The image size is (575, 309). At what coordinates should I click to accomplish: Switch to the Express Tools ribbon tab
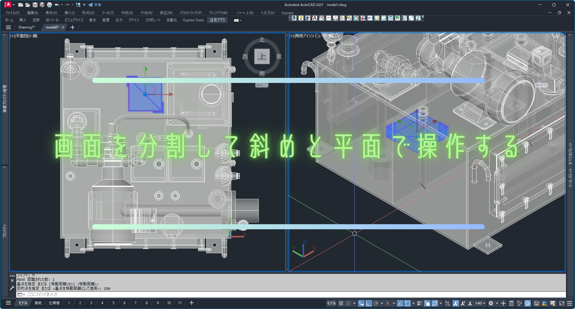point(193,20)
